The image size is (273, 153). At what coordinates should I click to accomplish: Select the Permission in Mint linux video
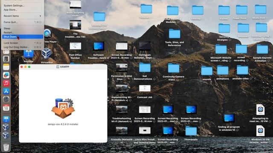click(x=122, y=67)
